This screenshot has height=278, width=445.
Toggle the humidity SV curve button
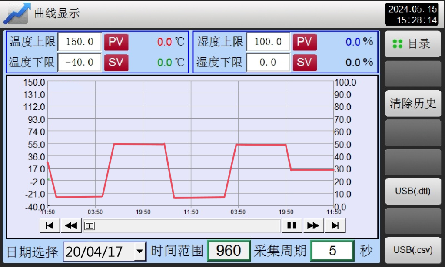point(304,62)
